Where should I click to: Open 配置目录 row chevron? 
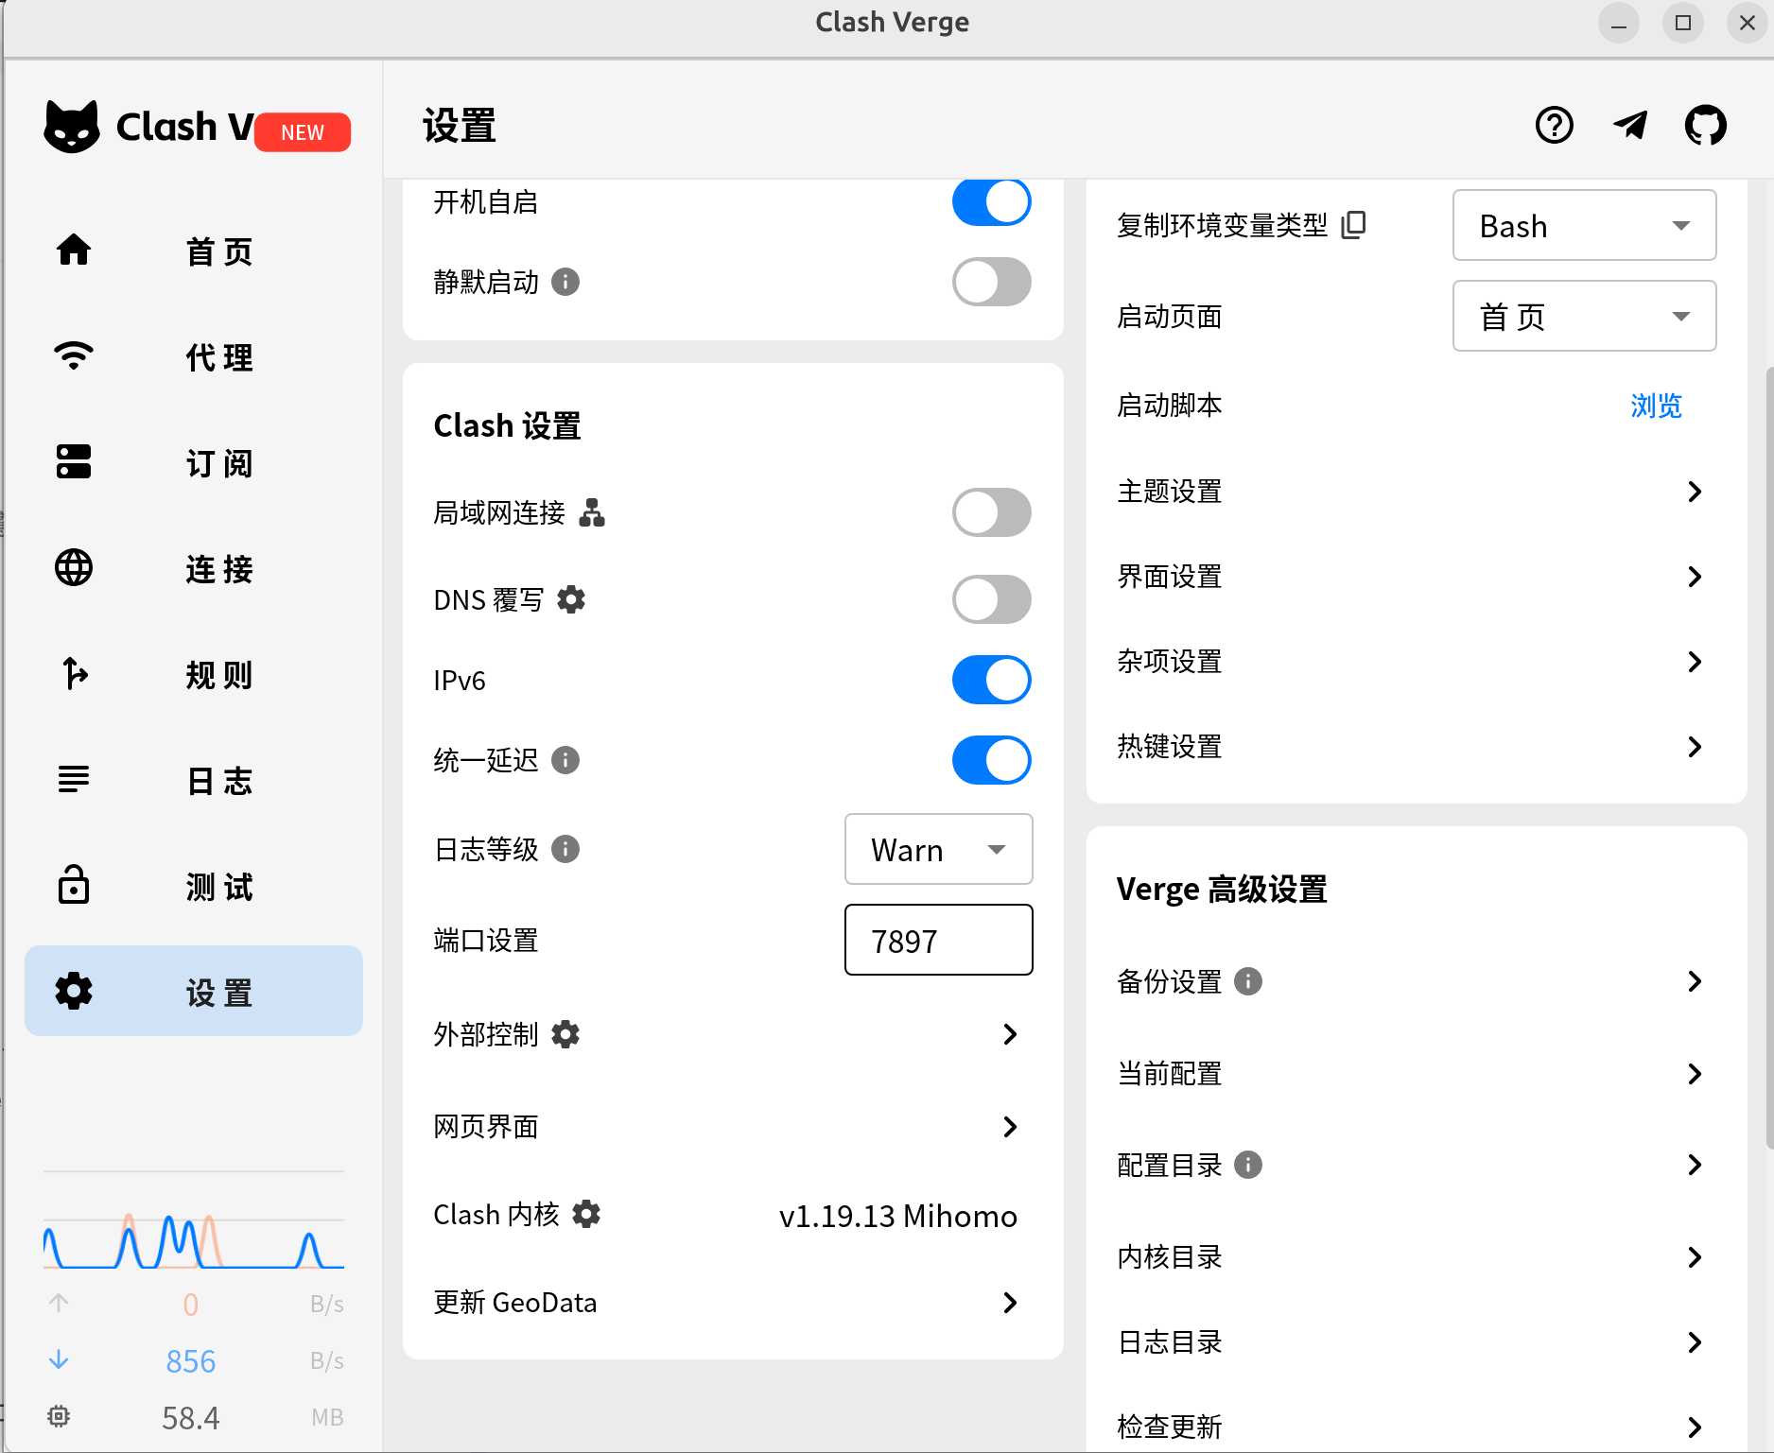(x=1695, y=1165)
